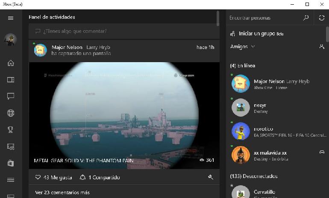Click 1 Compartido label
Viewport: 329px width, 198px height.
(x=104, y=178)
